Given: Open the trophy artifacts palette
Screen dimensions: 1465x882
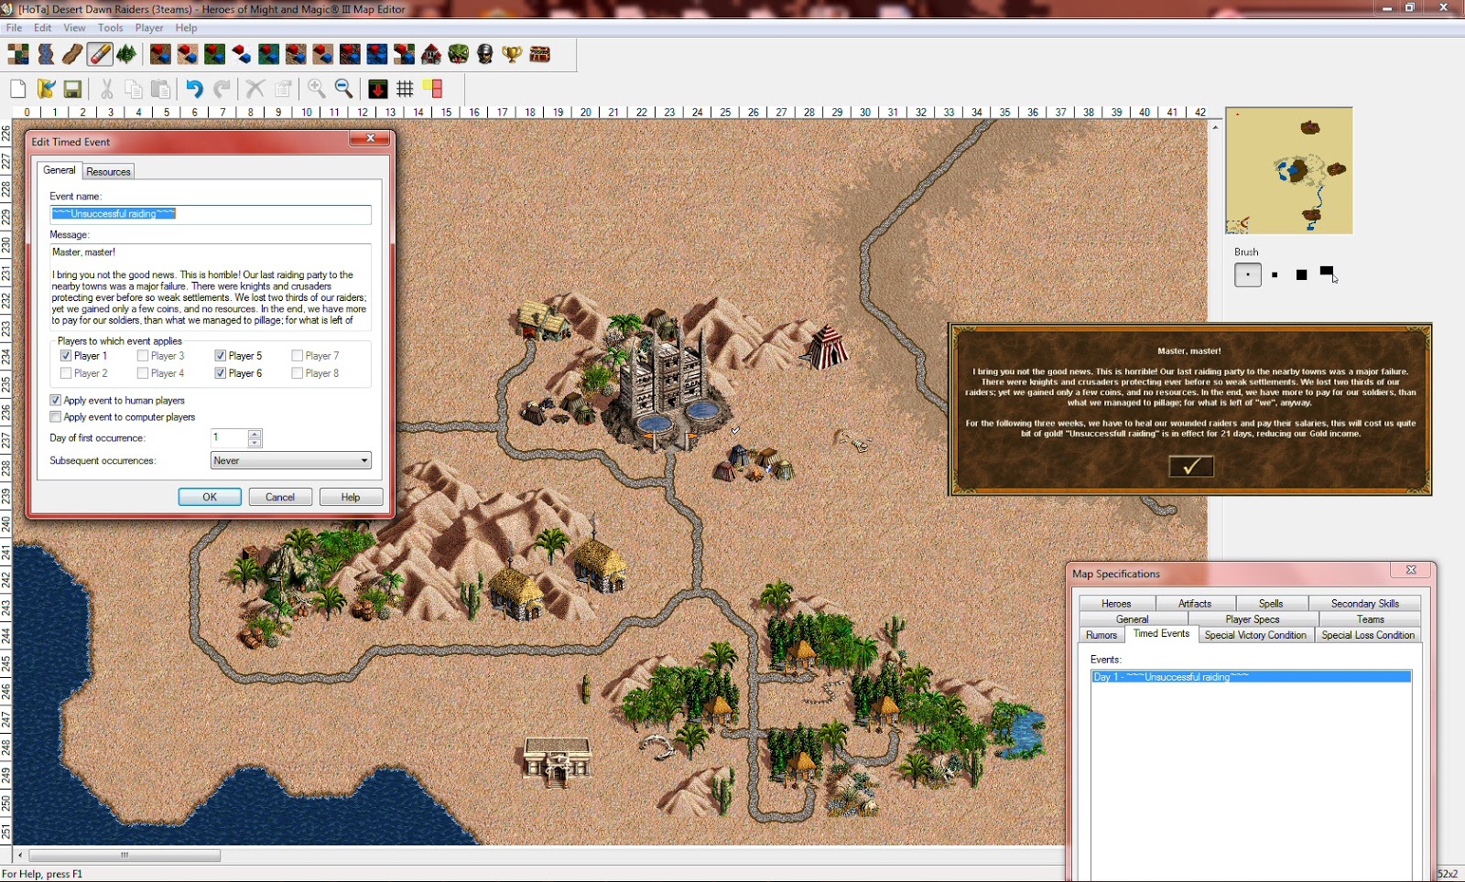Looking at the screenshot, I should click(512, 55).
